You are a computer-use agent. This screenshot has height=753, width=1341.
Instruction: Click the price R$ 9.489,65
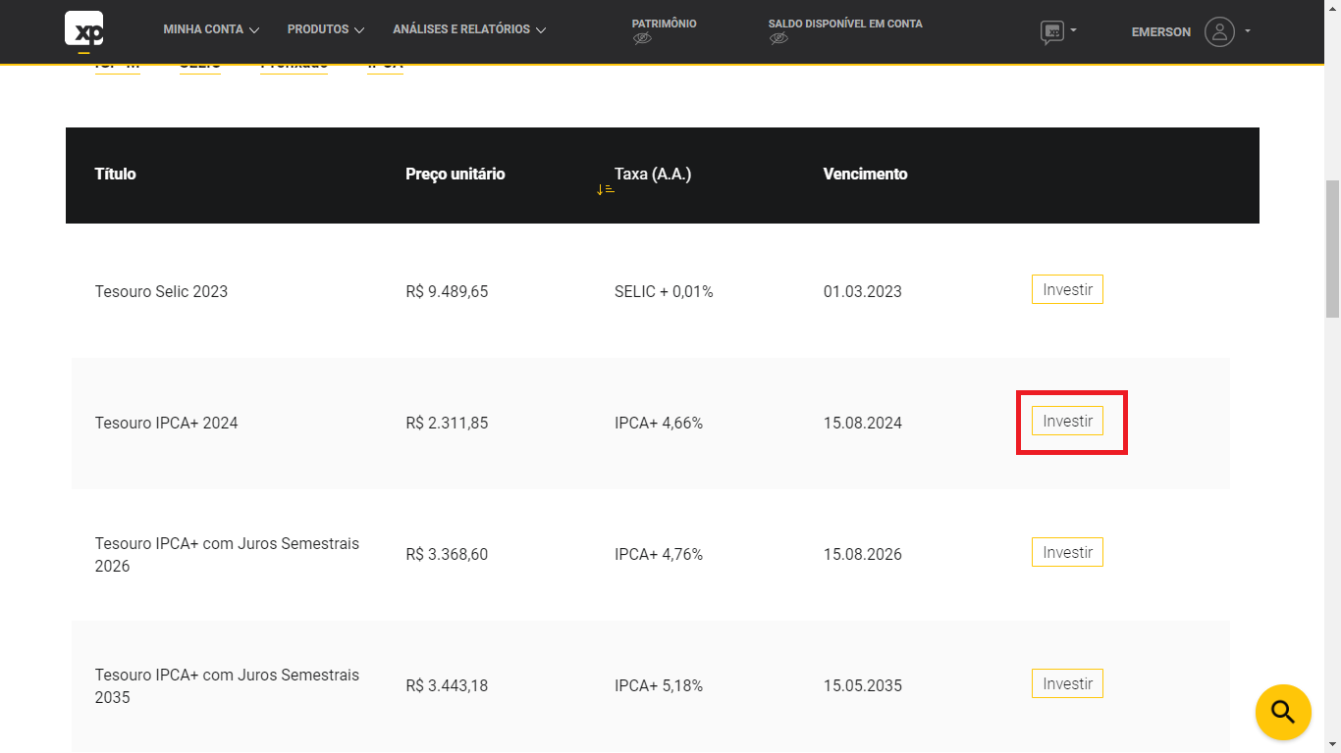(x=447, y=291)
